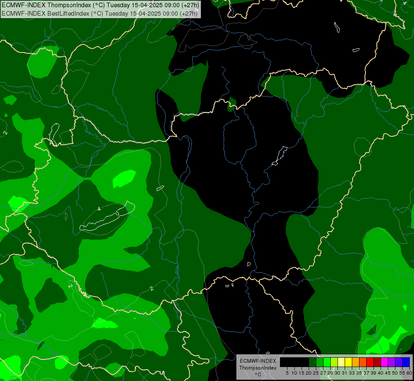414x381 pixels.
Task: Click the legend tick label 15
Action: point(302,373)
